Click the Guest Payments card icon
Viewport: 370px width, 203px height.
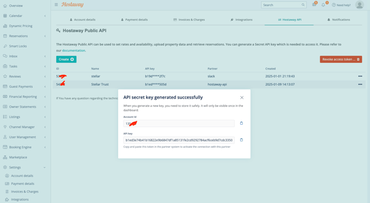(x=5, y=87)
